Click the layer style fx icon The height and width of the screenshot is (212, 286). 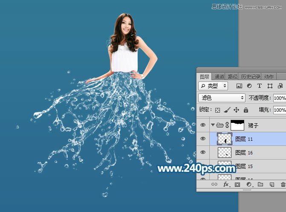226,185
